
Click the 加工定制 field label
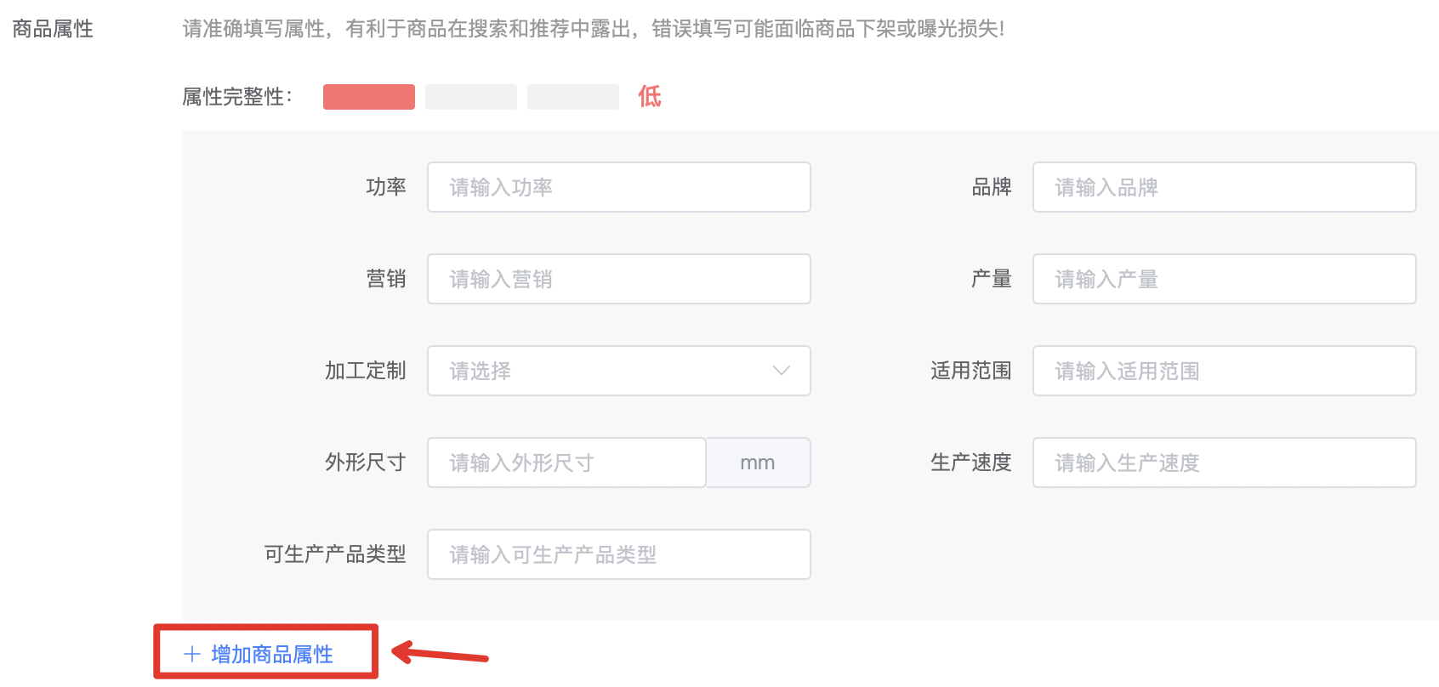coord(366,371)
